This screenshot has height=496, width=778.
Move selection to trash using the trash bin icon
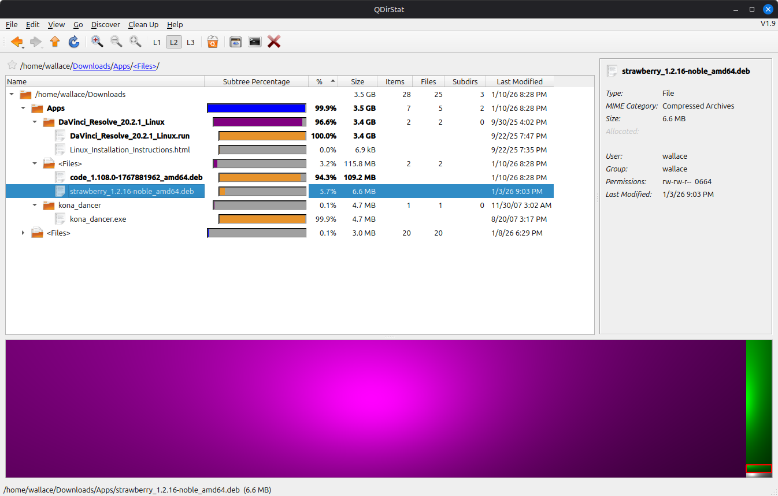(213, 42)
